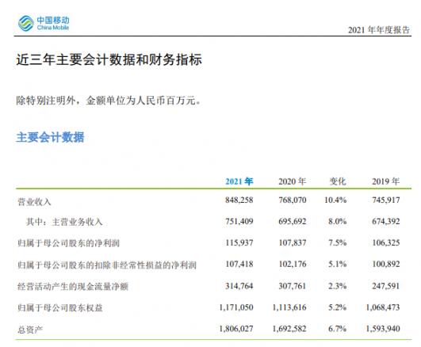Select the value 751,409
The height and width of the screenshot is (347, 421).
[x=239, y=221]
